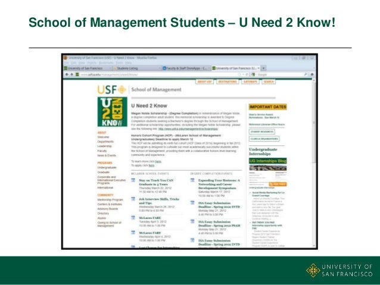The height and width of the screenshot is (285, 380).
Task: Click the orange Add Post button
Action: [x=278, y=184]
